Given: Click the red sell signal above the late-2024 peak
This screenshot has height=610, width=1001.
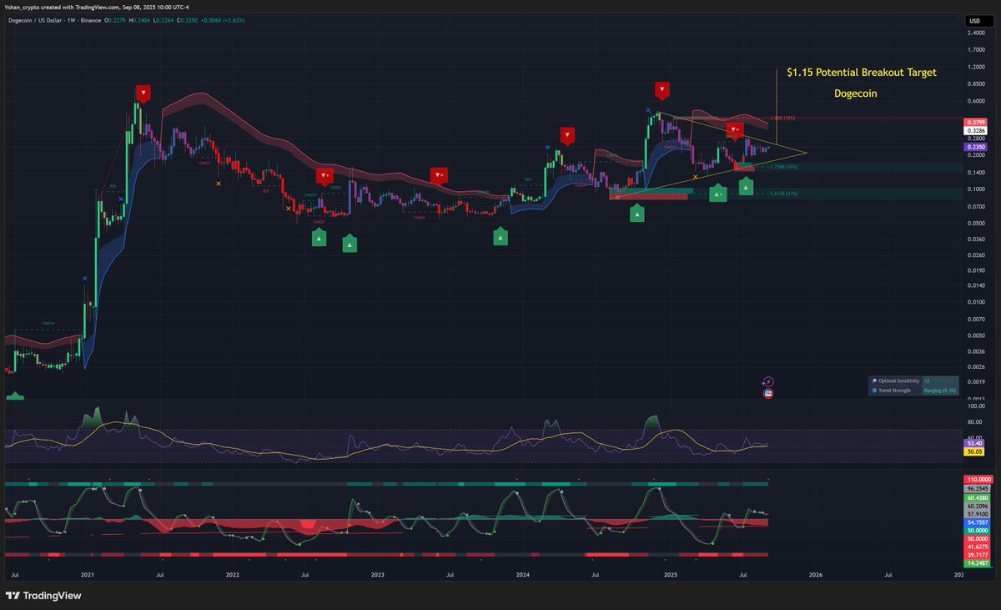Looking at the screenshot, I should click(661, 89).
